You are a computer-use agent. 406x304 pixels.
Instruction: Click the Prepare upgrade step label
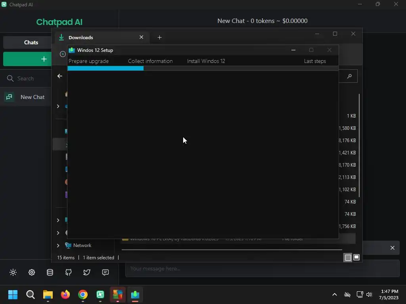88,61
